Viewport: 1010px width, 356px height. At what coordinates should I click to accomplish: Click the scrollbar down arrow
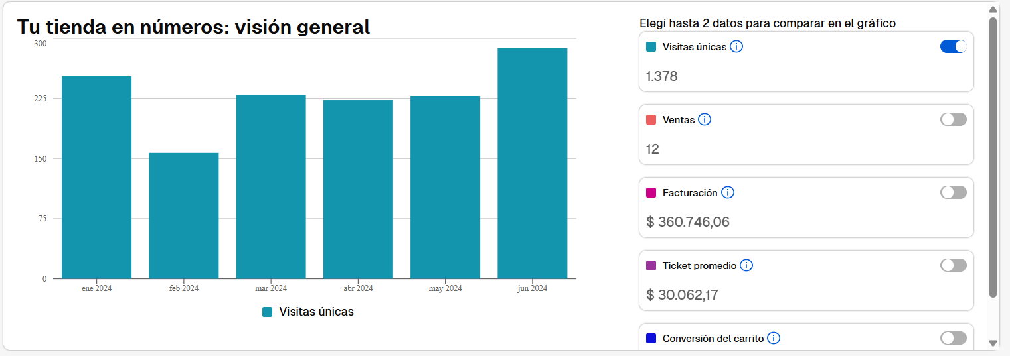click(x=993, y=343)
